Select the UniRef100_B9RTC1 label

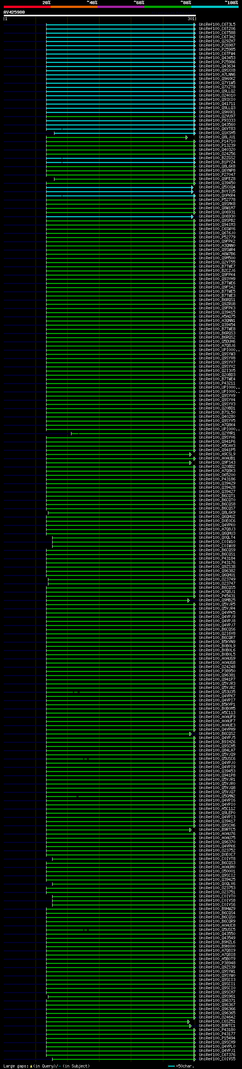pos(217,1025)
